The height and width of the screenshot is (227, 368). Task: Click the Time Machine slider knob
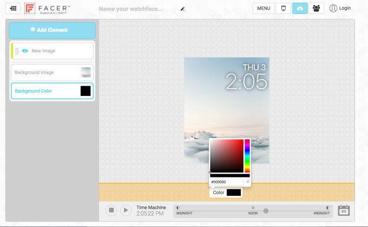click(x=266, y=211)
